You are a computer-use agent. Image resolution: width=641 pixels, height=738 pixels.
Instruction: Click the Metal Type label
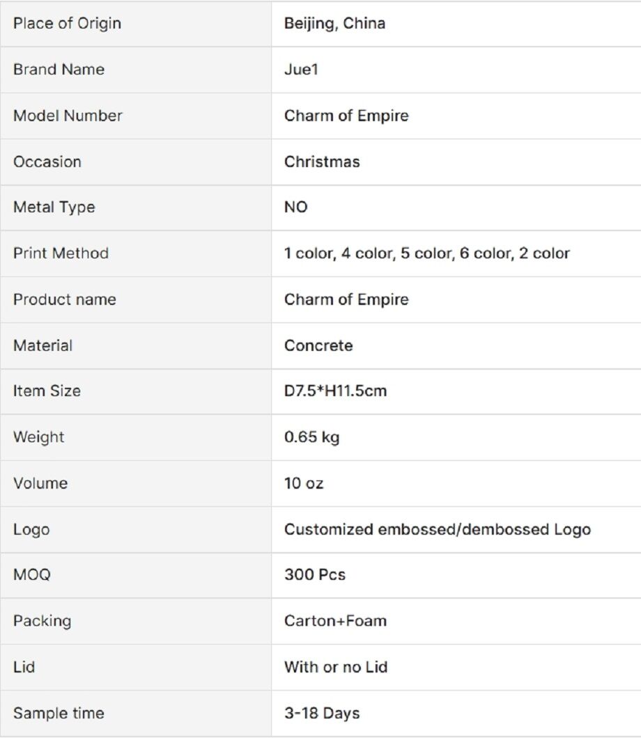(54, 207)
